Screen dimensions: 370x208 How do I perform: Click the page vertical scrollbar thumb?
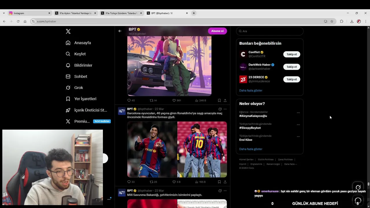pyautogui.click(x=368, y=184)
